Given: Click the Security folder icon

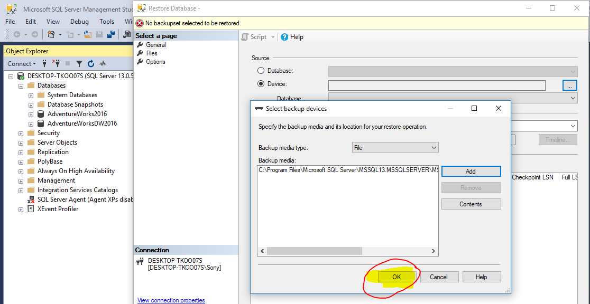Looking at the screenshot, I should coord(31,133).
